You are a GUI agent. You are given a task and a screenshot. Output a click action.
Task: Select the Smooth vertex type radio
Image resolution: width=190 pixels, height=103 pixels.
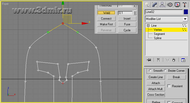150,71
